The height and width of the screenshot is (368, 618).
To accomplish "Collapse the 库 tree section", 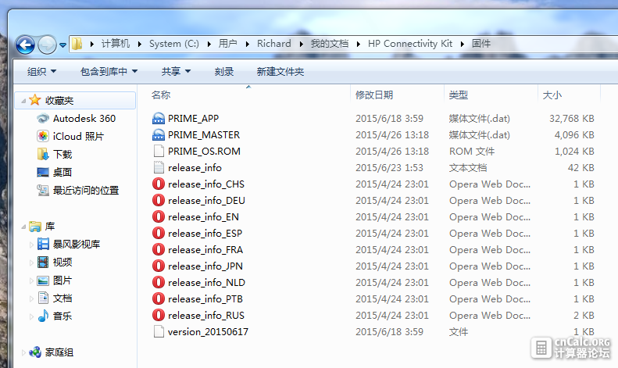I will [23, 227].
